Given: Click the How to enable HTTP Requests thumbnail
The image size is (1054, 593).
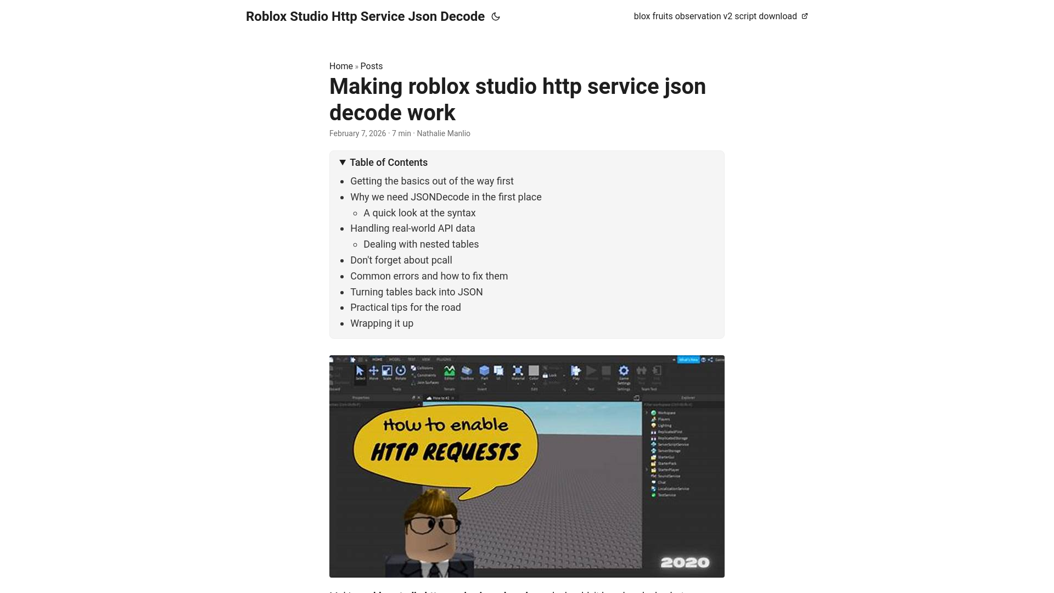Looking at the screenshot, I should pyautogui.click(x=527, y=466).
